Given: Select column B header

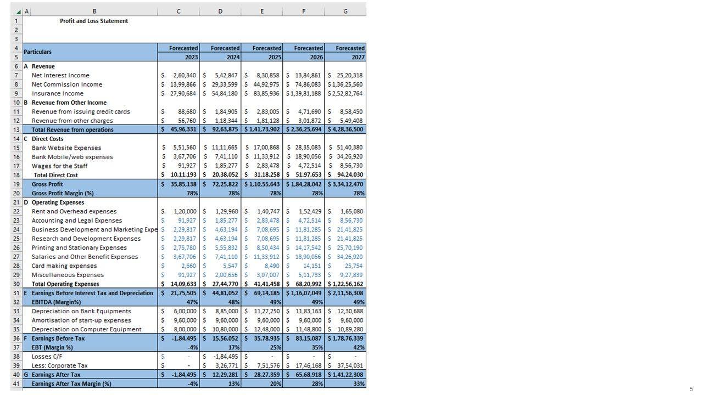Looking at the screenshot, I should point(94,12).
